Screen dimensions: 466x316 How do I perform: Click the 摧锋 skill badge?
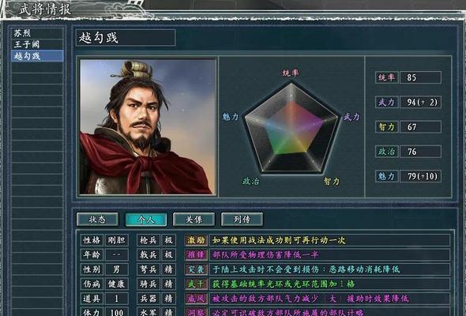coord(196,254)
